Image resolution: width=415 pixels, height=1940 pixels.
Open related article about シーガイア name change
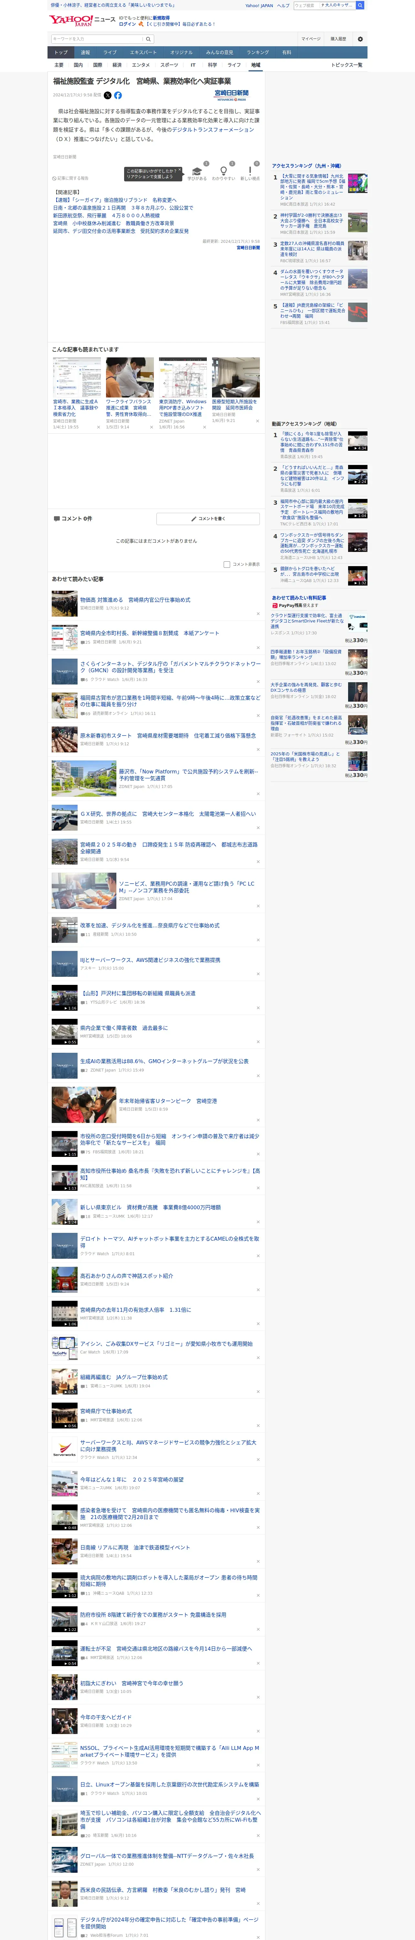[114, 200]
